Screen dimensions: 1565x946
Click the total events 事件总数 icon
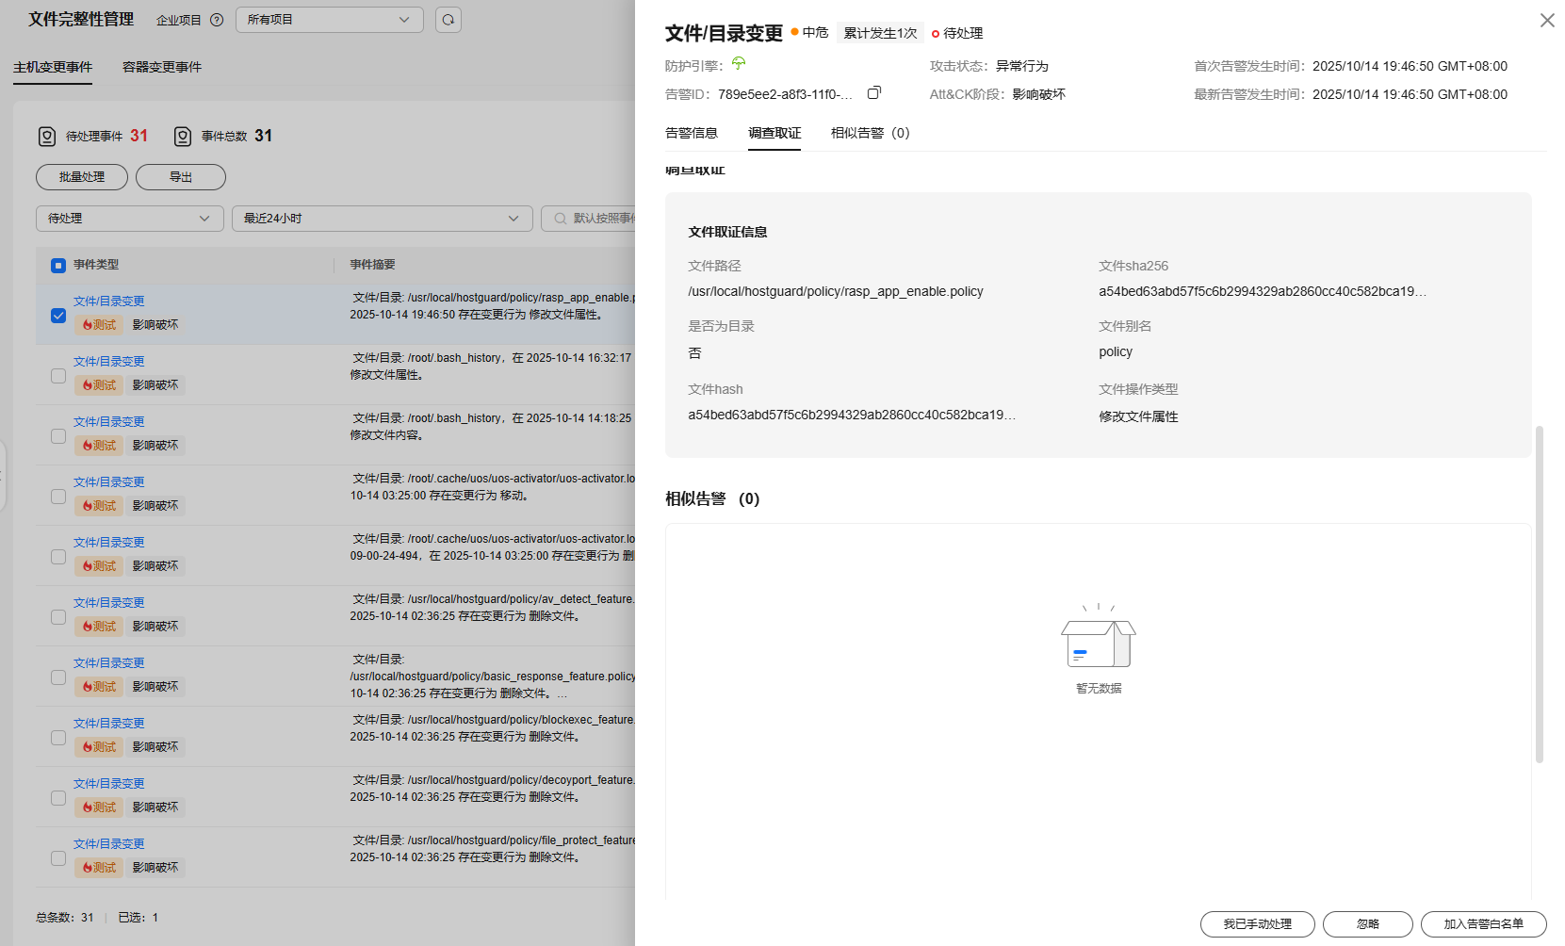tap(183, 137)
